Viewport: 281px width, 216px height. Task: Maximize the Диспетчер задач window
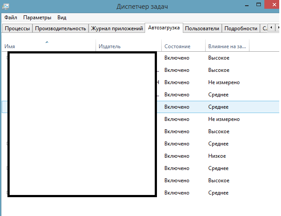(258, 5)
